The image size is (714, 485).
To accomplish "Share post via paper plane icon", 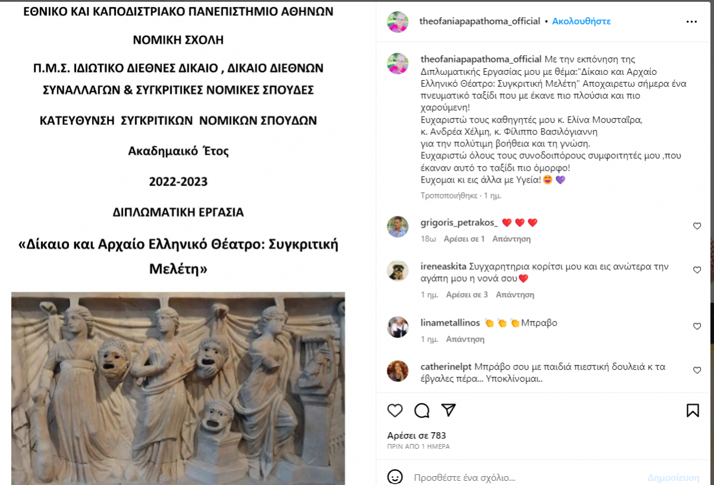I will pyautogui.click(x=449, y=410).
